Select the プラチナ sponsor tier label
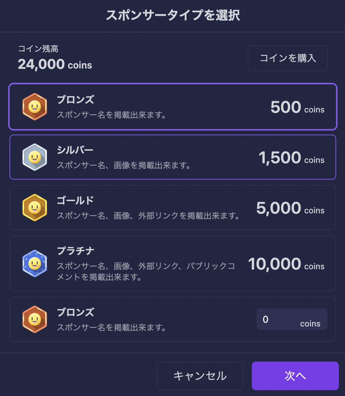 [x=76, y=251]
